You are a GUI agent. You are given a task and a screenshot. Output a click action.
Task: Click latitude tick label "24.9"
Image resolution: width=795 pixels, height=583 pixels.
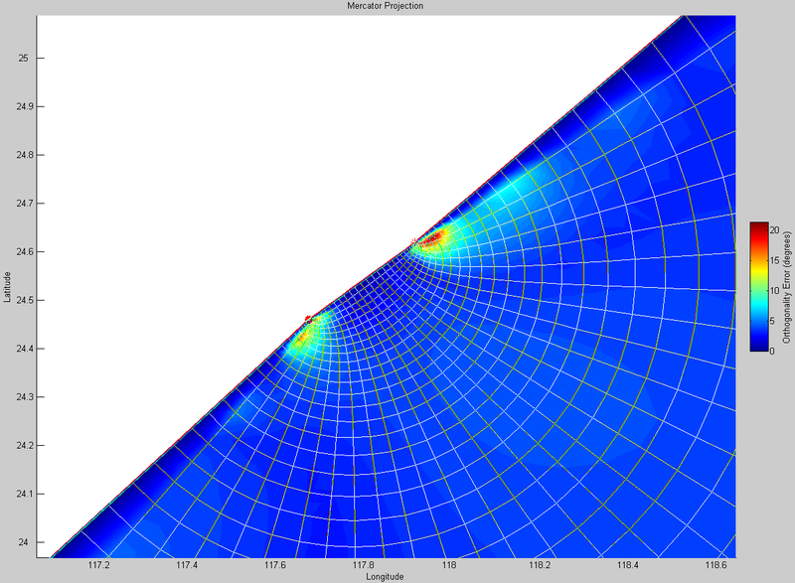[24, 106]
